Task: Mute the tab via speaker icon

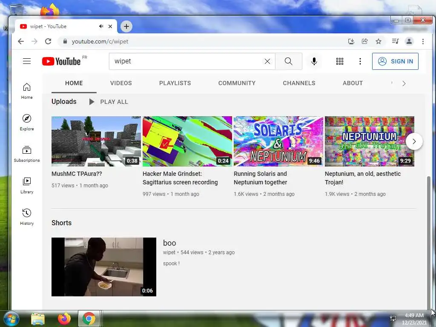Action: pos(101,26)
